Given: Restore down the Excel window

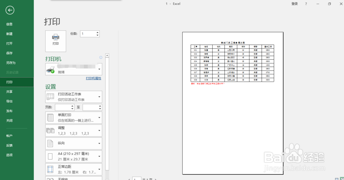Looking at the screenshot, I should click(x=329, y=4).
